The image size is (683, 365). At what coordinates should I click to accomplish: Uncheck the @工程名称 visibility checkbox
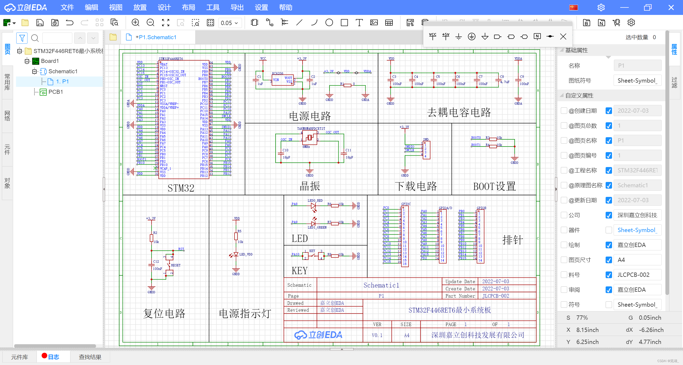point(609,170)
